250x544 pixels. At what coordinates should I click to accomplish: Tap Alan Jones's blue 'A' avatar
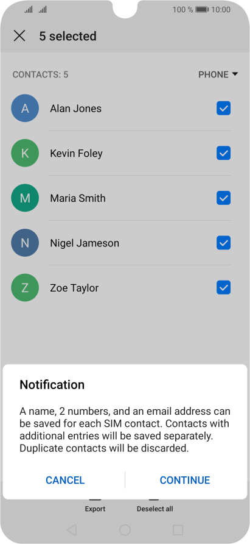click(25, 108)
